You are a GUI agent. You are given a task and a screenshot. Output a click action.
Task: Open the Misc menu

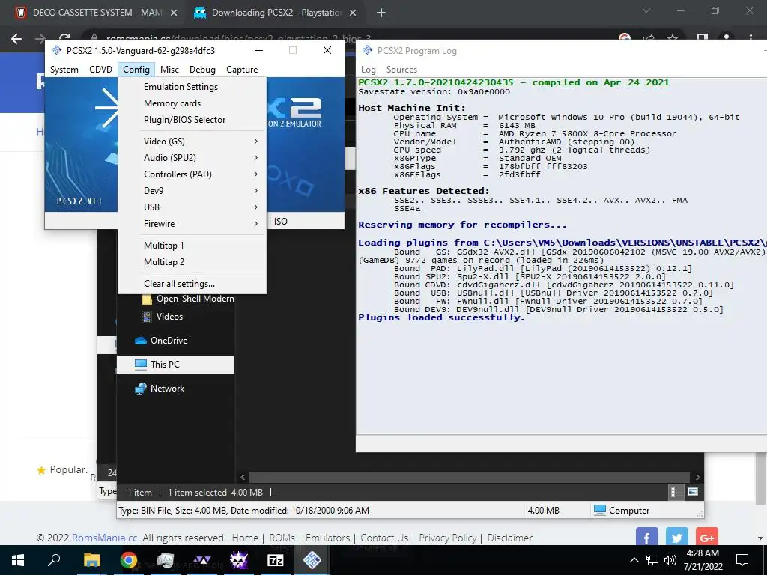pos(170,70)
